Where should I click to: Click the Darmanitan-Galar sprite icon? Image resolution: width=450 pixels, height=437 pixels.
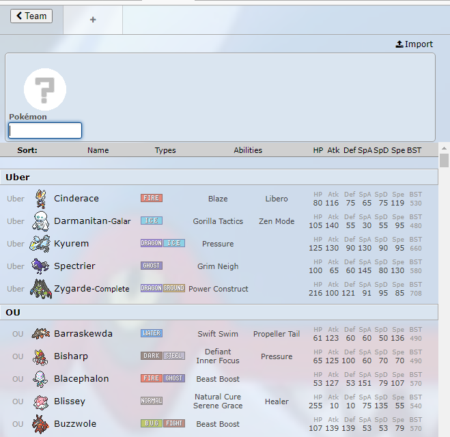coord(41,221)
